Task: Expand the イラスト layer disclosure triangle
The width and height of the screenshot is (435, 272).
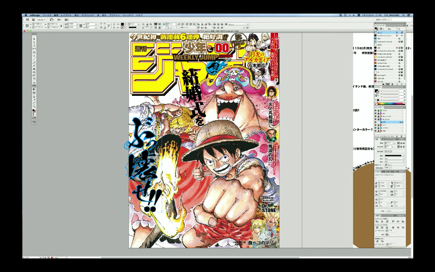Action: (382, 128)
